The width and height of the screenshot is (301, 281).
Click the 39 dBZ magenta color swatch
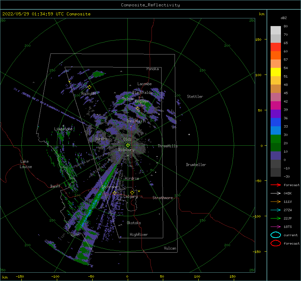pos(276,105)
